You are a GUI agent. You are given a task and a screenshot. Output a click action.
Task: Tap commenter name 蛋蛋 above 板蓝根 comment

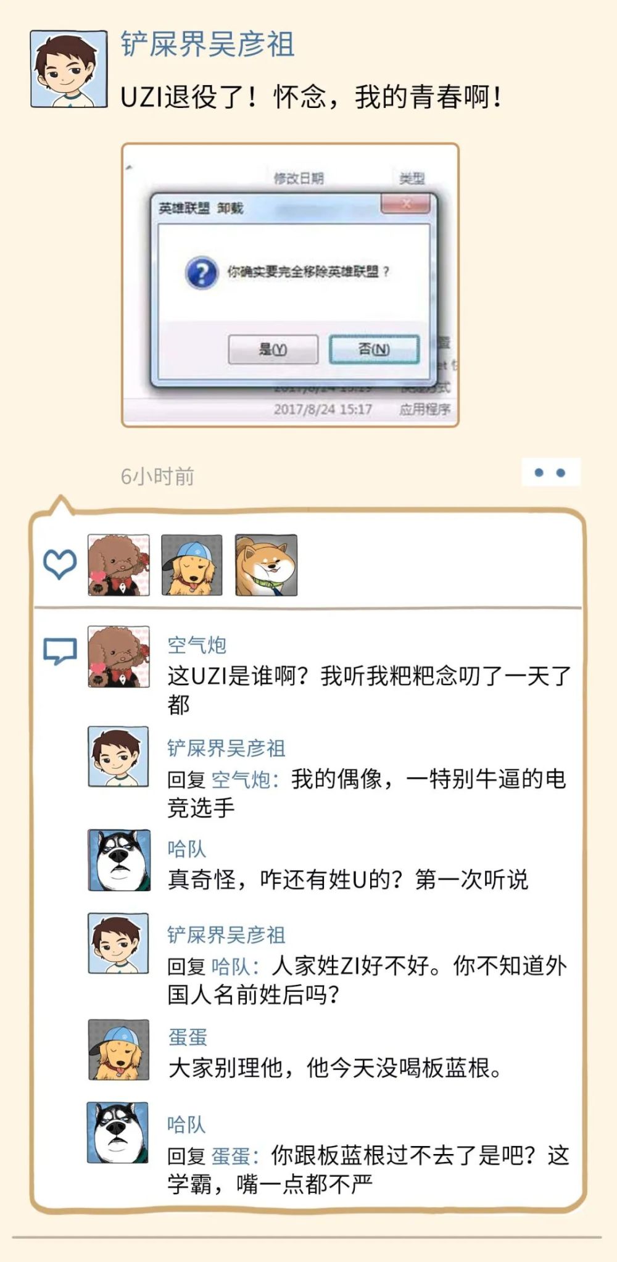click(x=188, y=1037)
